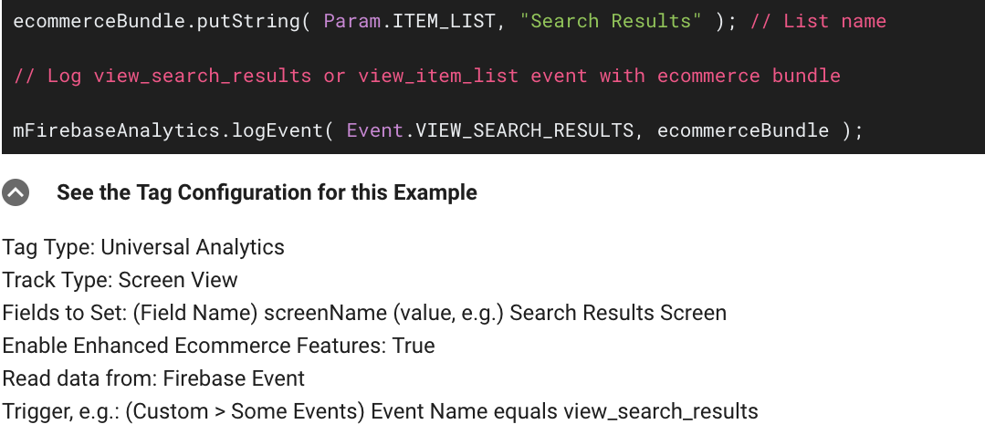Click the "// List name" code comment
The height and width of the screenshot is (445, 985).
coord(818,21)
